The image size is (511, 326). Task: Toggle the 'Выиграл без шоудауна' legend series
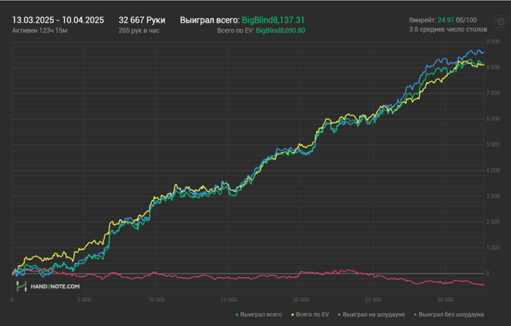coord(449,314)
